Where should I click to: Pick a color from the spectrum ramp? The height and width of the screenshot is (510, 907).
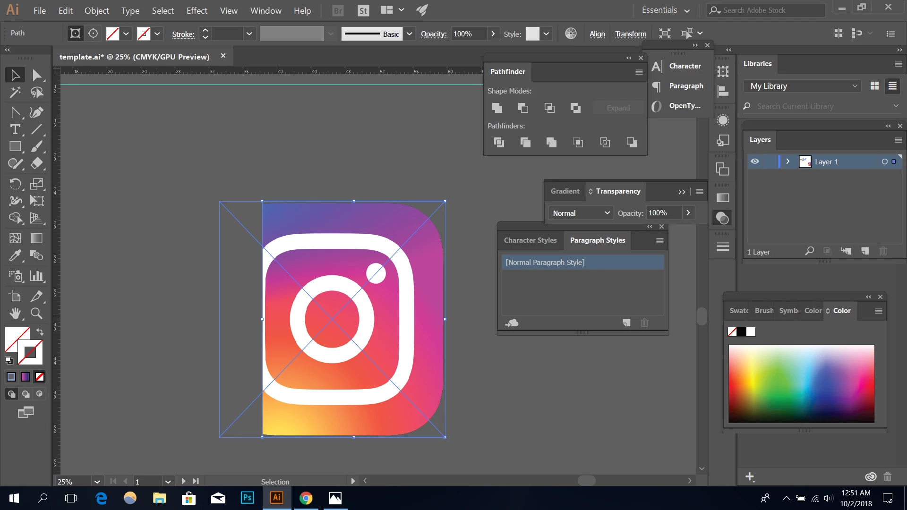tap(801, 383)
